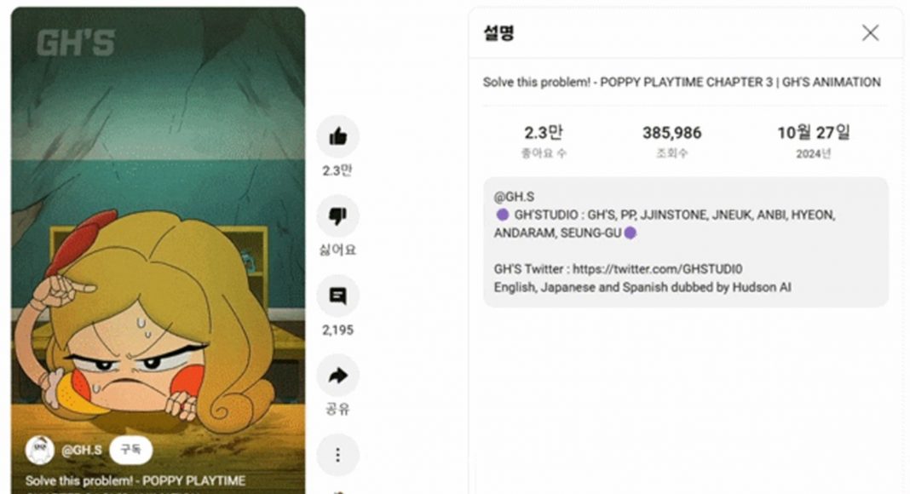This screenshot has height=494, width=910.
Task: Click the GH.S channel avatar
Action: (x=39, y=450)
